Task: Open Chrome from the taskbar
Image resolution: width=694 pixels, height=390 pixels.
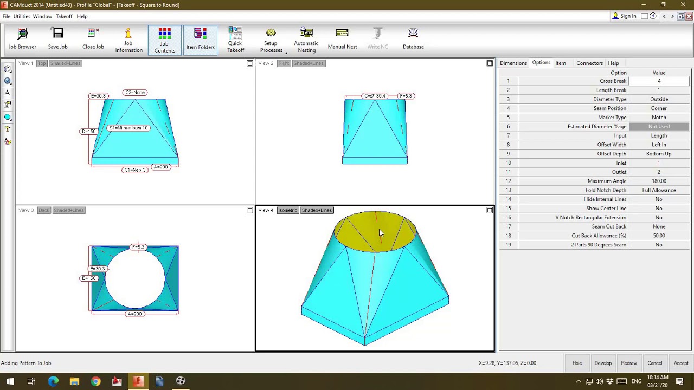Action: 95,381
